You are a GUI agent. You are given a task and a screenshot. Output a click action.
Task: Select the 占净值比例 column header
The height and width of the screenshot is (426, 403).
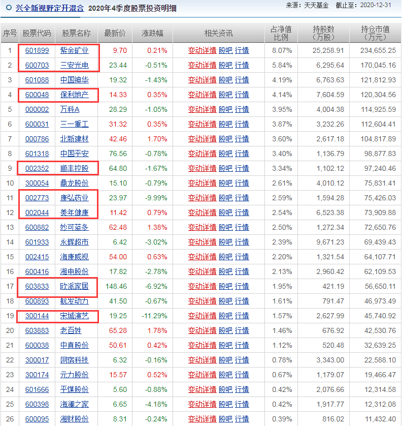tap(281, 33)
